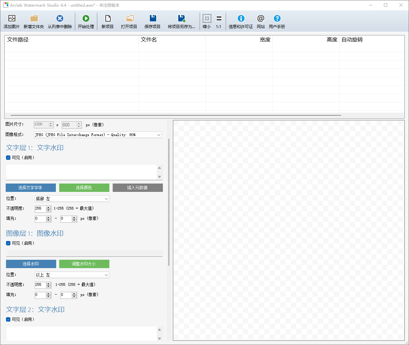The height and width of the screenshot is (345, 409).
Task: Step 图像层 1 不透明度 spinner arrows
Action: tap(48, 285)
